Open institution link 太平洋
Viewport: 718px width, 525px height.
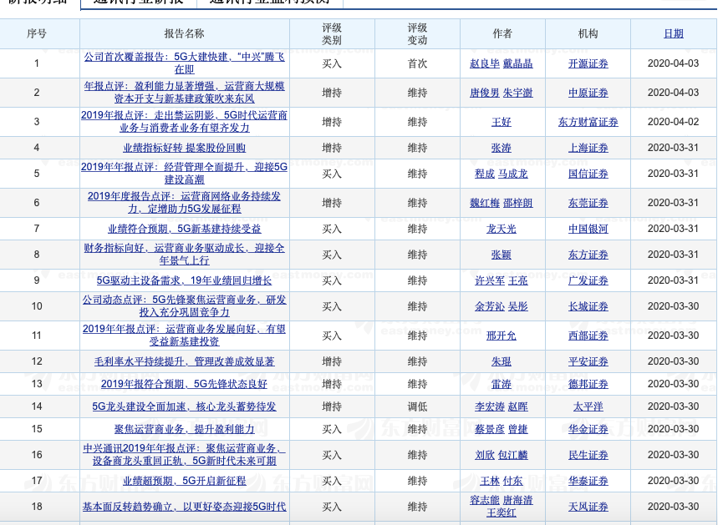point(588,406)
